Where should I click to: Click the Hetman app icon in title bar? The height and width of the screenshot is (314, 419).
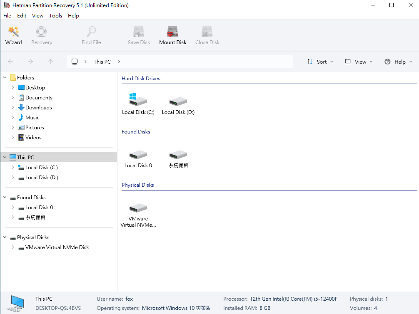7,5
